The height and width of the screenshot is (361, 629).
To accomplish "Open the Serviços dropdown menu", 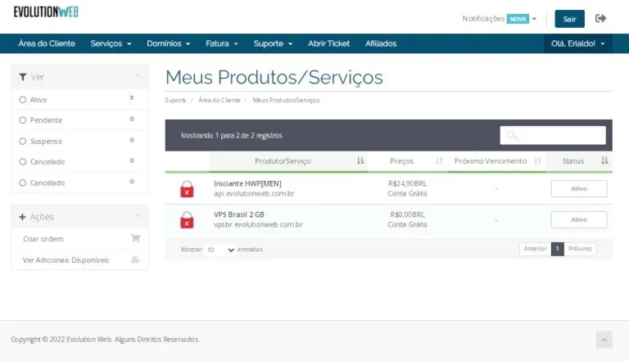I will click(111, 43).
